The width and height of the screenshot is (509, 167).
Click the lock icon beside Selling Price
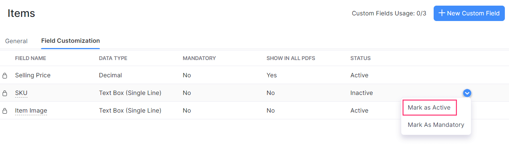click(x=5, y=75)
